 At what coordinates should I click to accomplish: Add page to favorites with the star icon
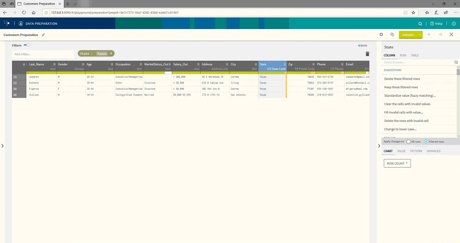point(413,13)
